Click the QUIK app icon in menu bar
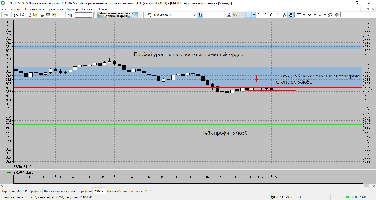 click(4, 9)
